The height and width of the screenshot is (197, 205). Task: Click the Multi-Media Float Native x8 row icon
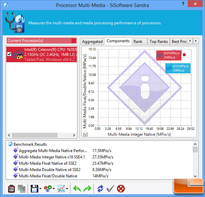pyautogui.click(x=16, y=163)
